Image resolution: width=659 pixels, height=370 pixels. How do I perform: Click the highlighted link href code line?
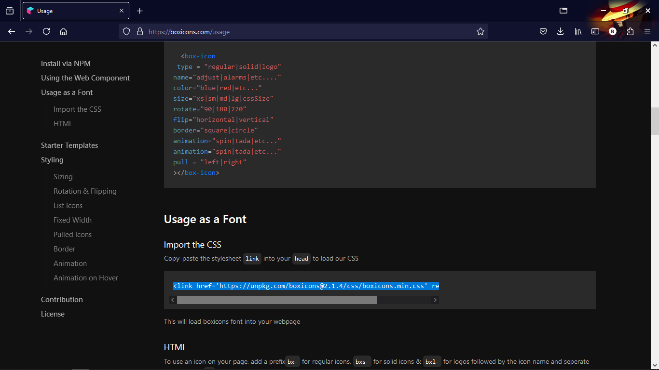(x=306, y=286)
